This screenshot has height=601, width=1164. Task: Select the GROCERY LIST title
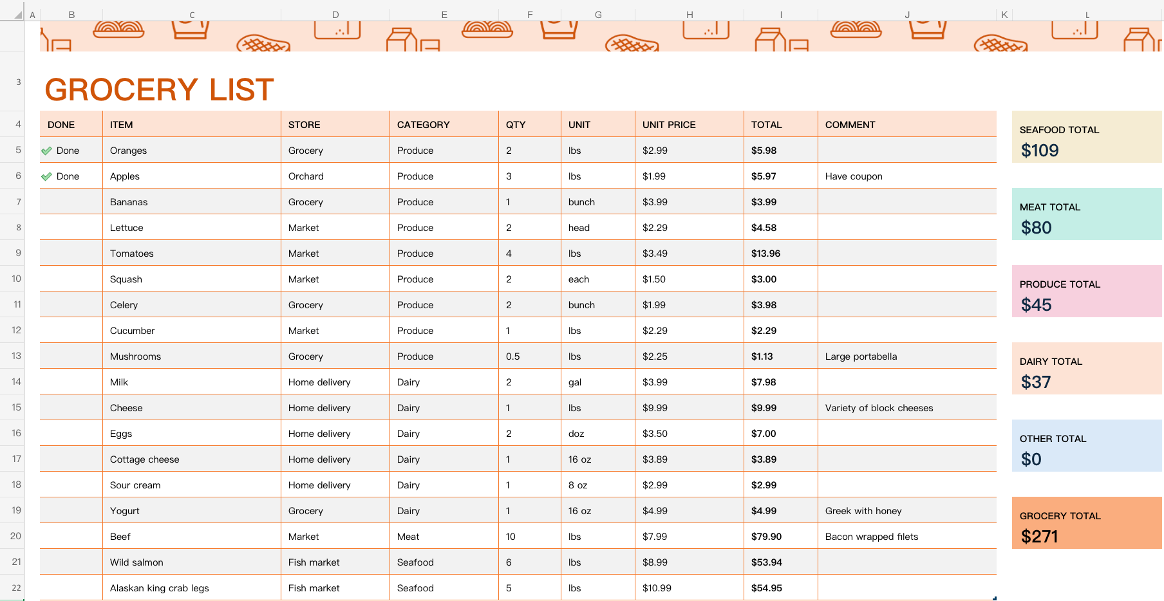(160, 89)
